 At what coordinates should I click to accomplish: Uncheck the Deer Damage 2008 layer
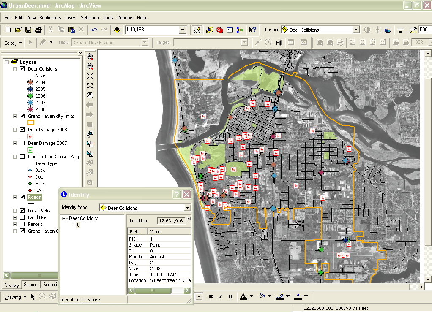[x=22, y=130]
